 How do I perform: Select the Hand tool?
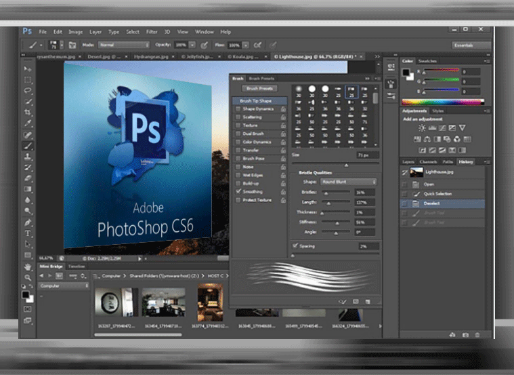(28, 267)
